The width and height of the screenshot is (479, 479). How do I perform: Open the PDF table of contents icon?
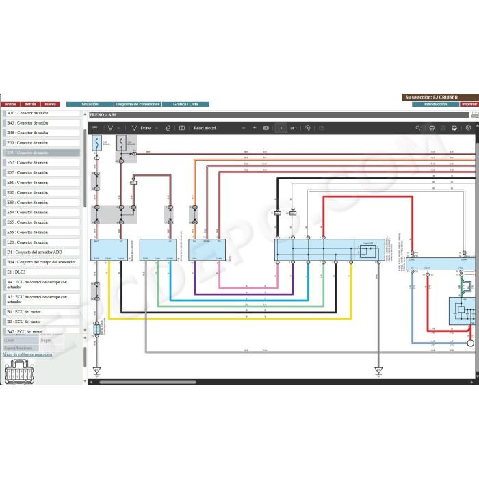tap(94, 128)
